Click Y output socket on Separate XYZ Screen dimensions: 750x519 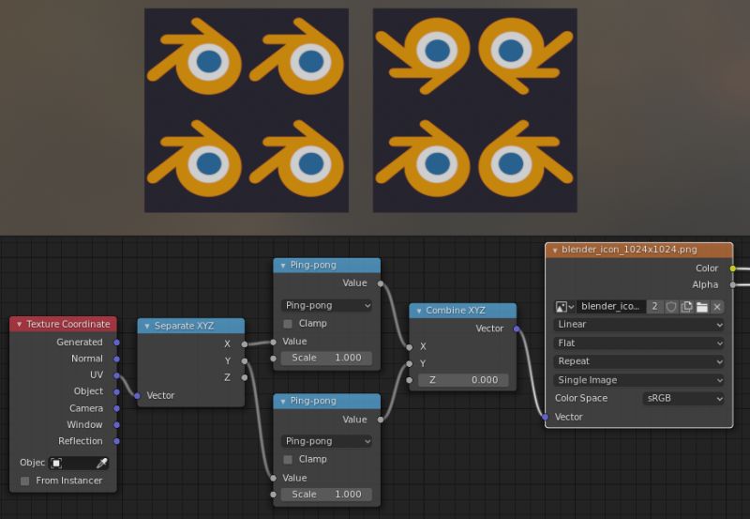coord(245,361)
